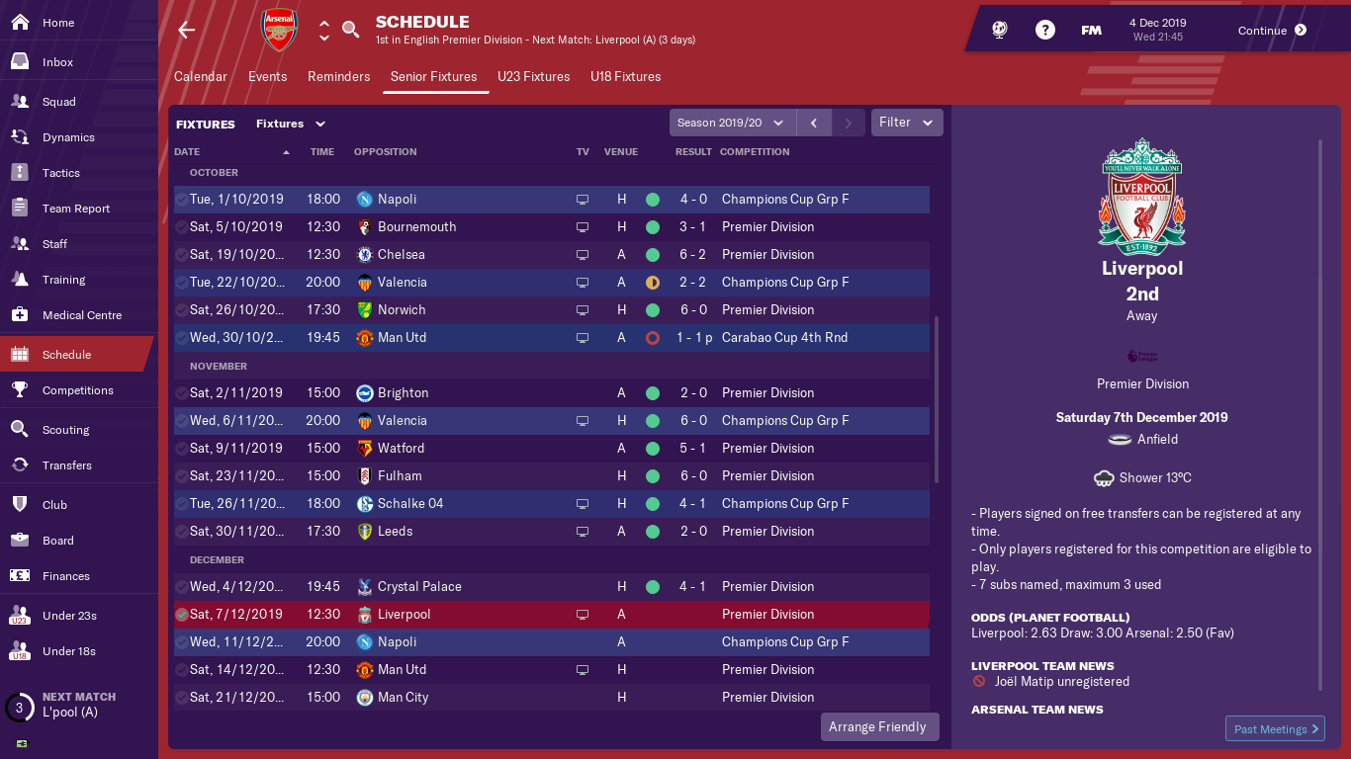This screenshot has width=1351, height=759.
Task: Open the search magnifier icon
Action: tap(350, 30)
